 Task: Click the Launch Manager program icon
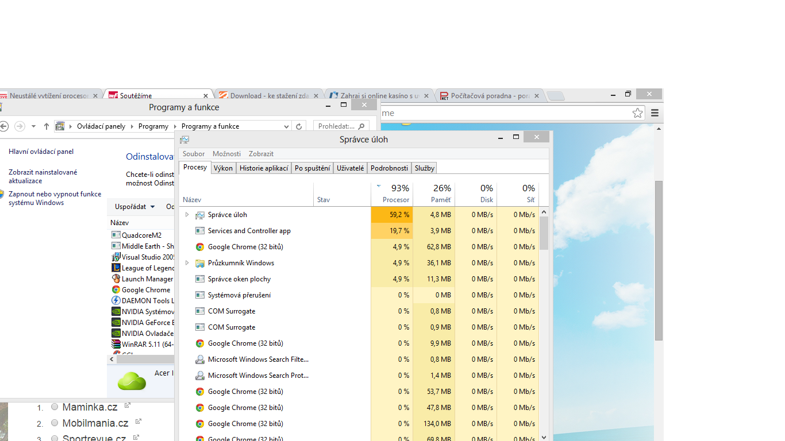(116, 278)
